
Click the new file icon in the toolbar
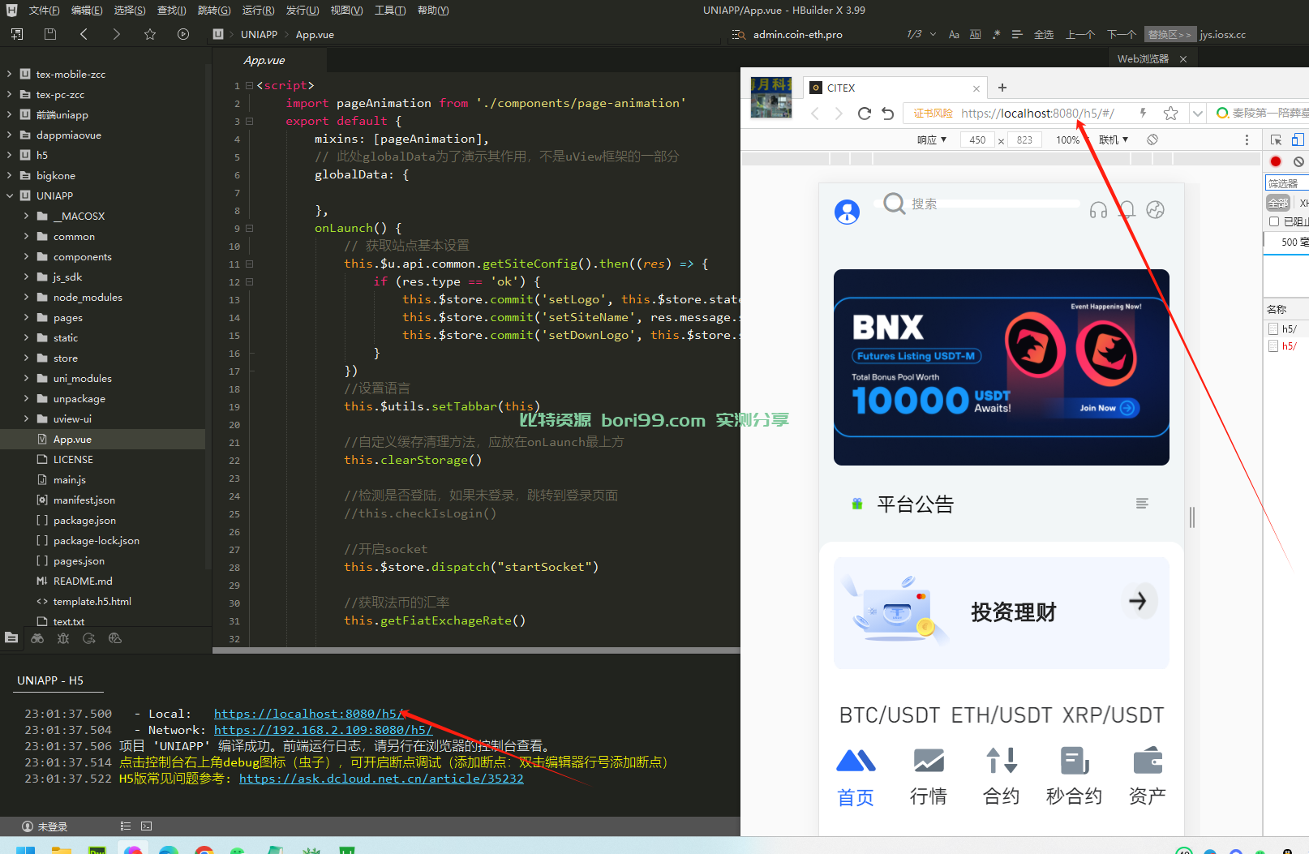pyautogui.click(x=17, y=34)
